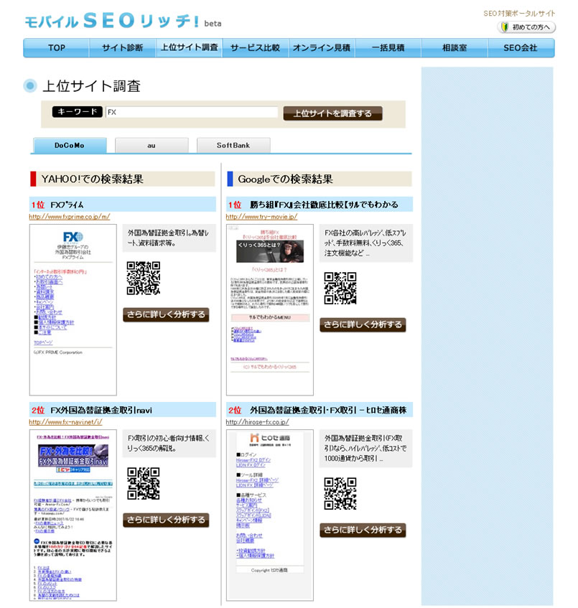The height and width of the screenshot is (608, 578).
Task: Select the DoCoMo carrier tab
Action: coord(70,146)
